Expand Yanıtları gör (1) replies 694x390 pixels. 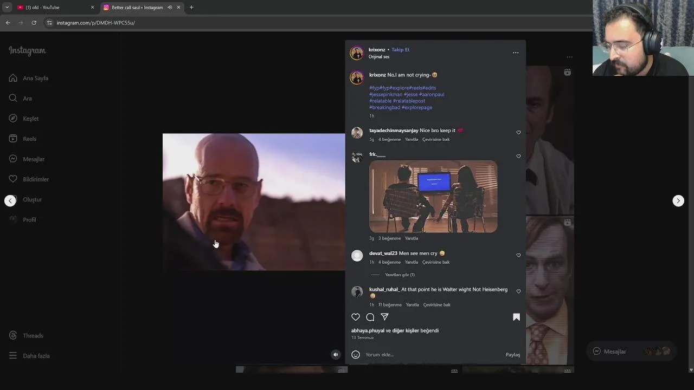click(400, 275)
